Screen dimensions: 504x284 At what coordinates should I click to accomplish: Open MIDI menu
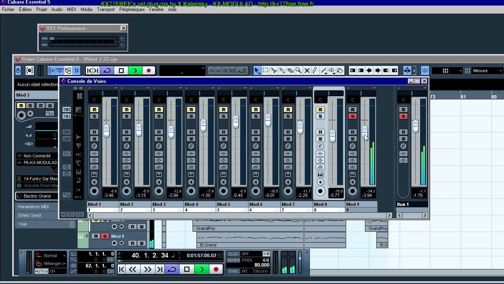pos(72,9)
